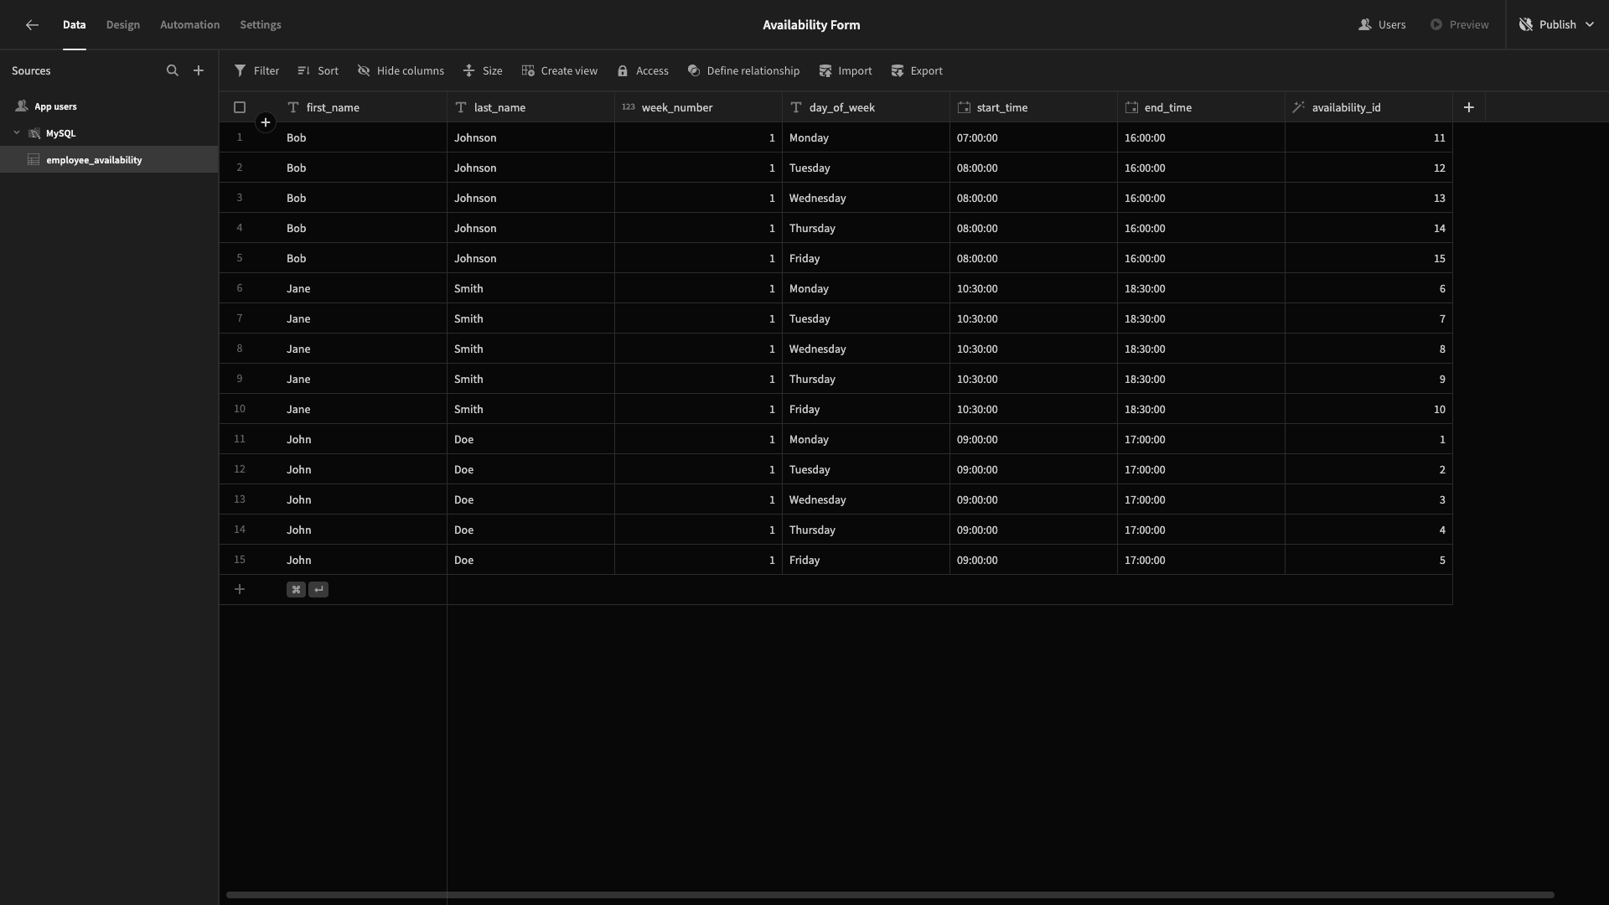This screenshot has width=1609, height=905.
Task: Click the Preview button
Action: tap(1459, 25)
